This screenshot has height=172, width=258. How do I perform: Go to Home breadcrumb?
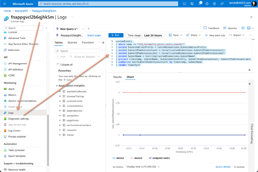point(7,11)
